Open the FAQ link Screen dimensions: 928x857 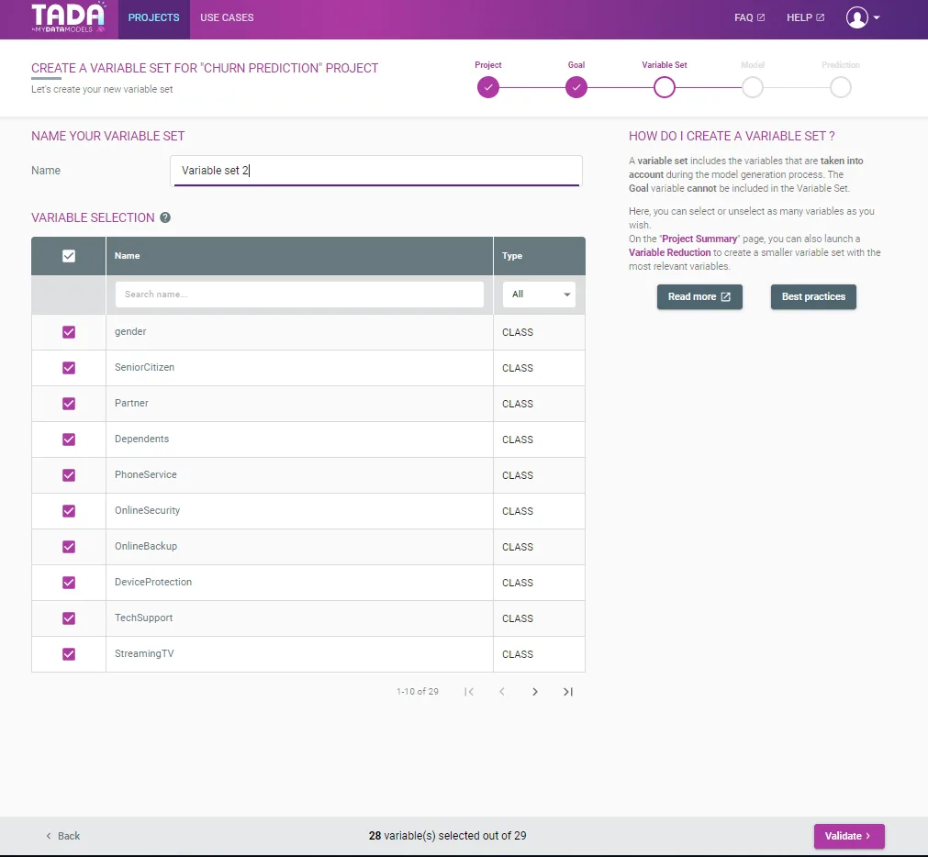749,17
